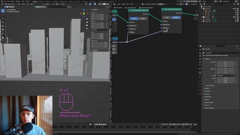The image size is (240, 135).
Task: Toggle visibility eye for Camera in outliner
Action: pyautogui.click(x=236, y=11)
